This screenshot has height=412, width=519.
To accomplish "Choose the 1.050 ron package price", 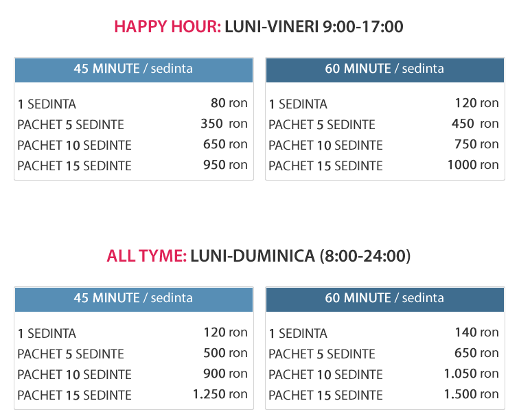I will click(x=471, y=374).
